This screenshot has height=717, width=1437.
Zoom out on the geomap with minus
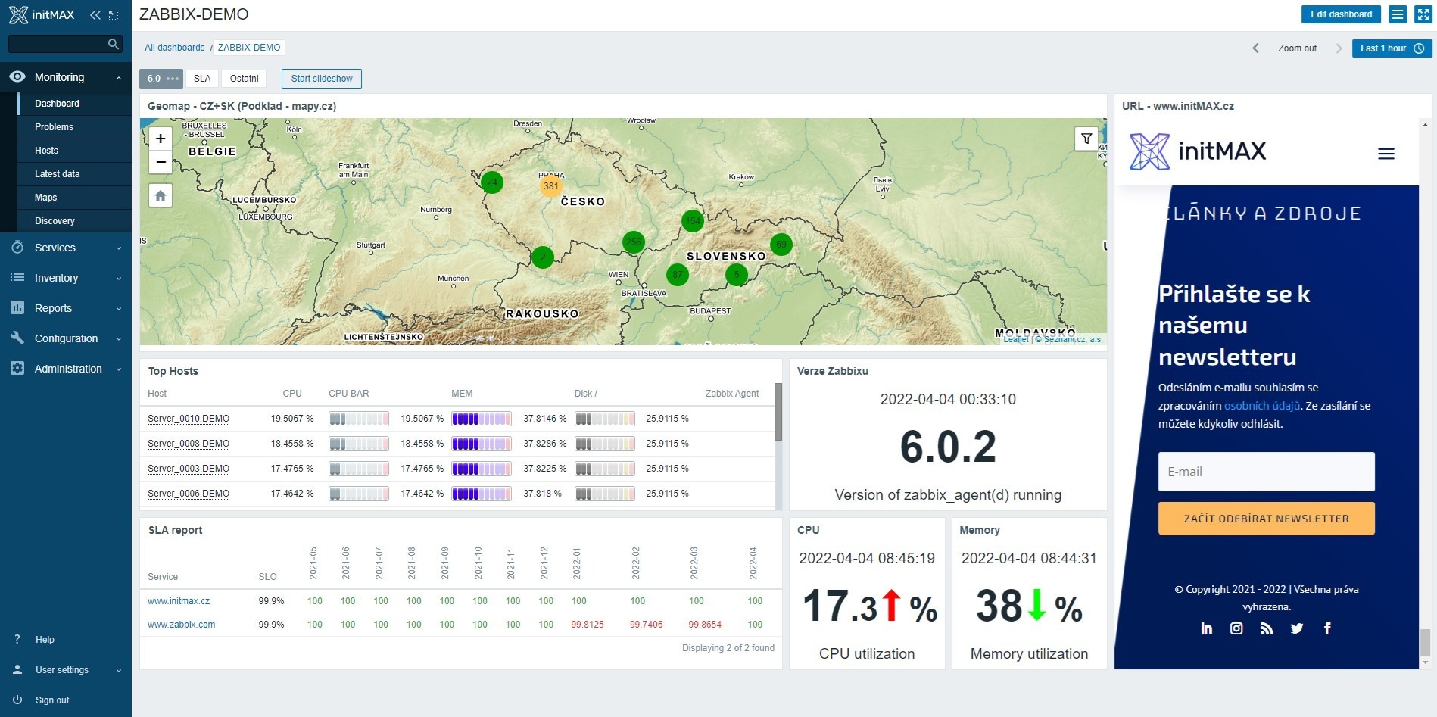pyautogui.click(x=161, y=161)
